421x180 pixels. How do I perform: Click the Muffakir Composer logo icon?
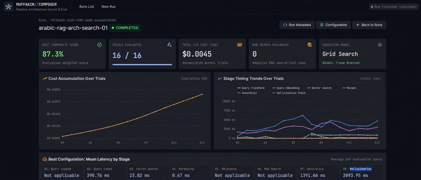point(8,7)
